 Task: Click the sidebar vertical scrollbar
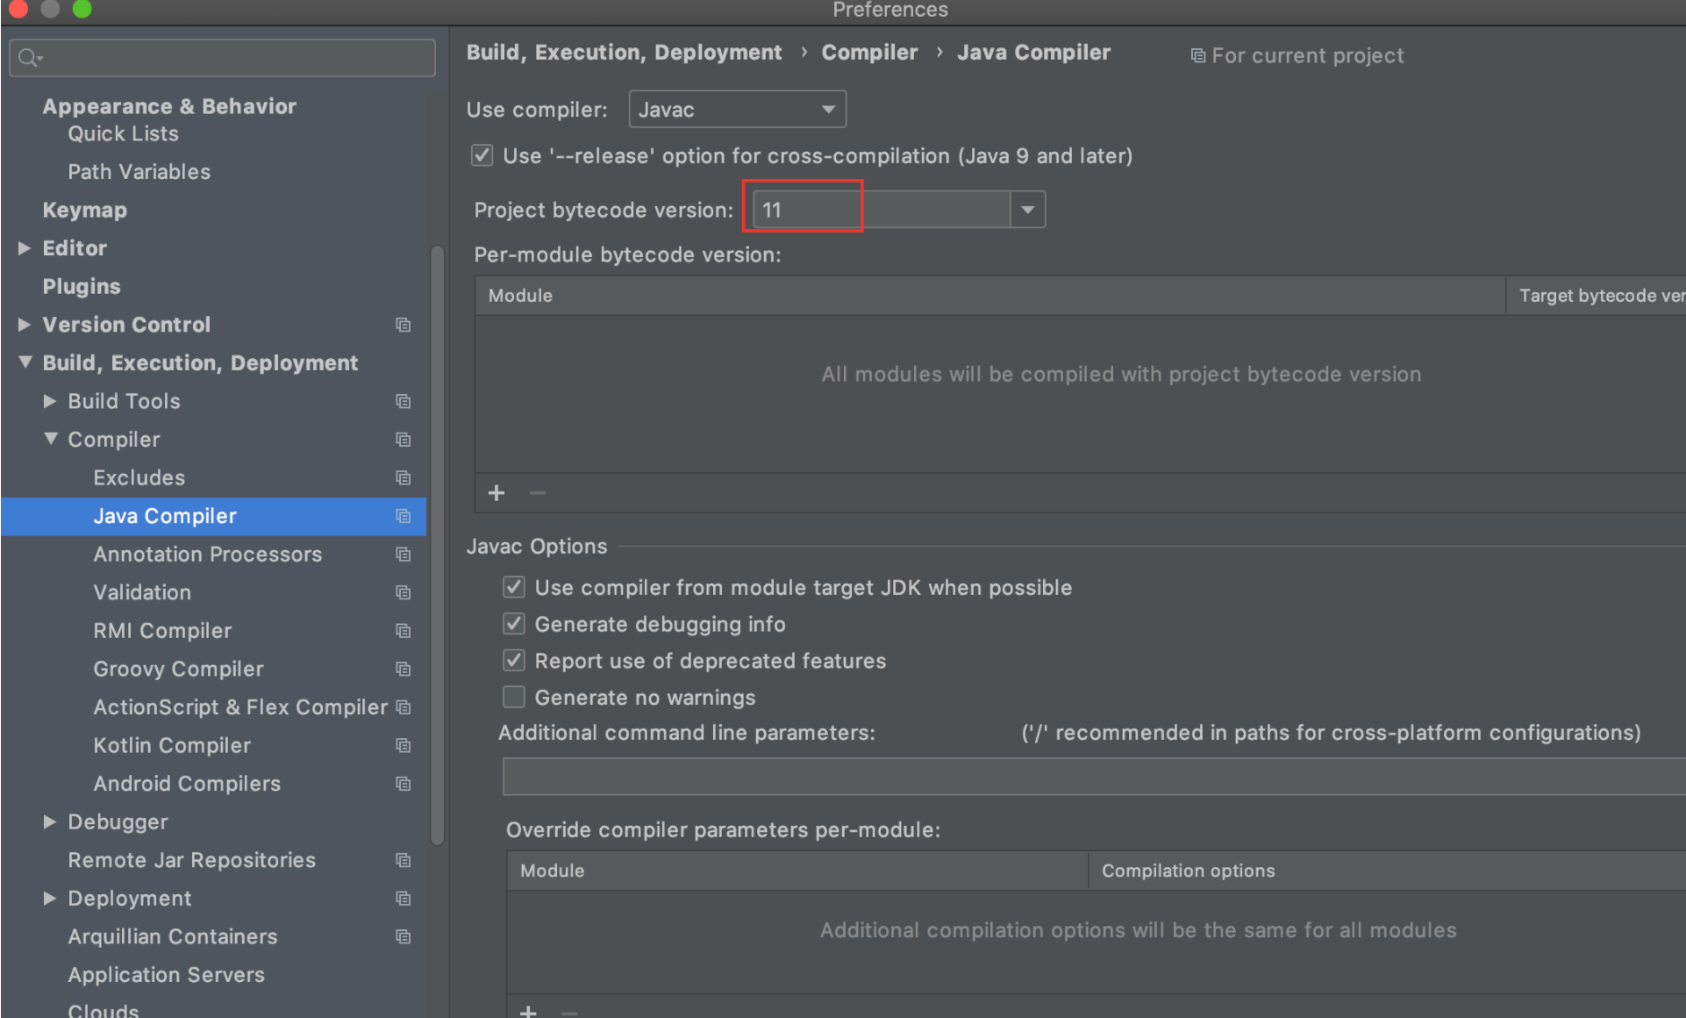[437, 544]
